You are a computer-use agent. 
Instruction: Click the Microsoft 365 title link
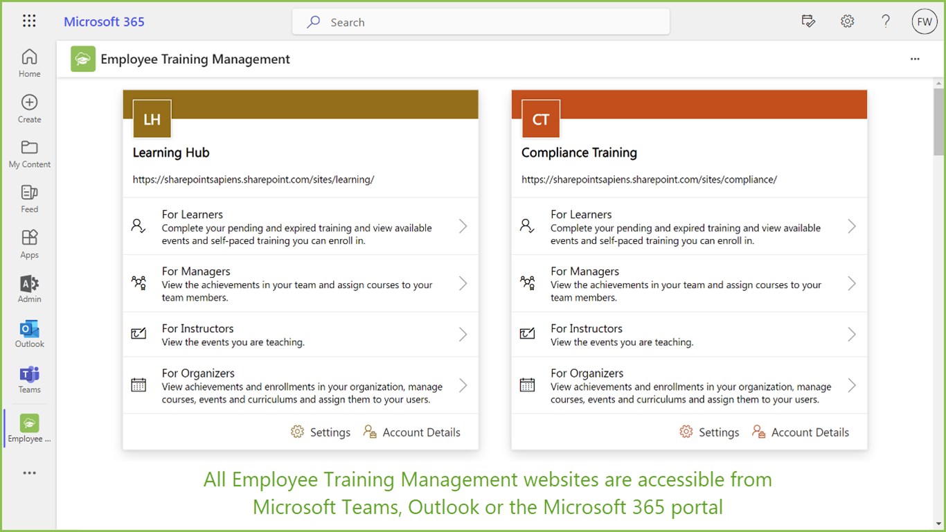coord(104,21)
